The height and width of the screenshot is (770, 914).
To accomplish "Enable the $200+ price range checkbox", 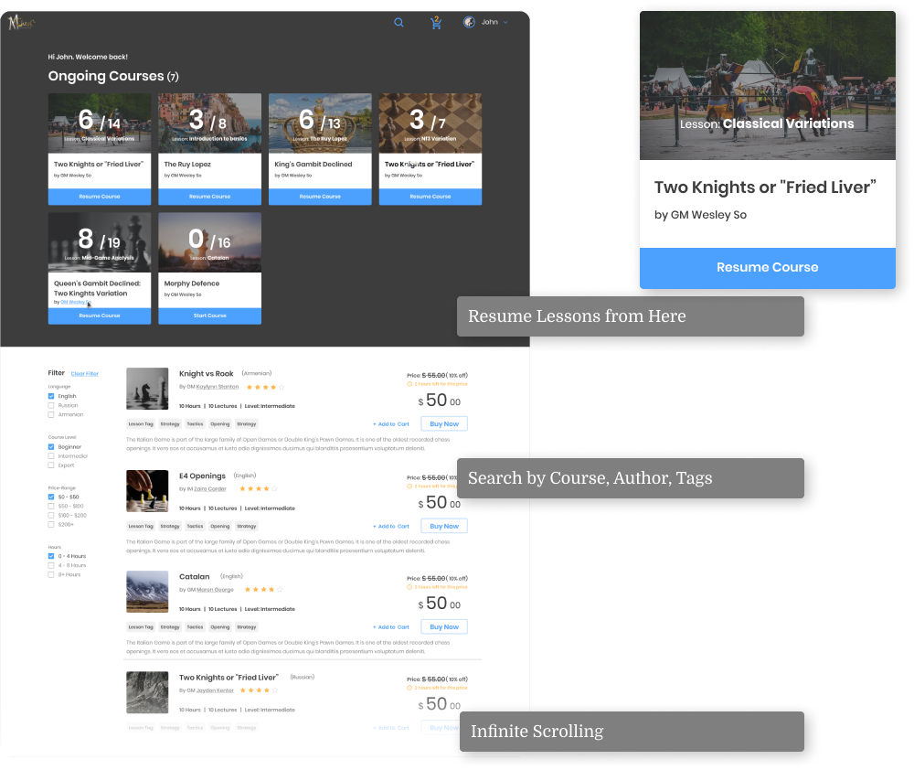I will pos(51,524).
